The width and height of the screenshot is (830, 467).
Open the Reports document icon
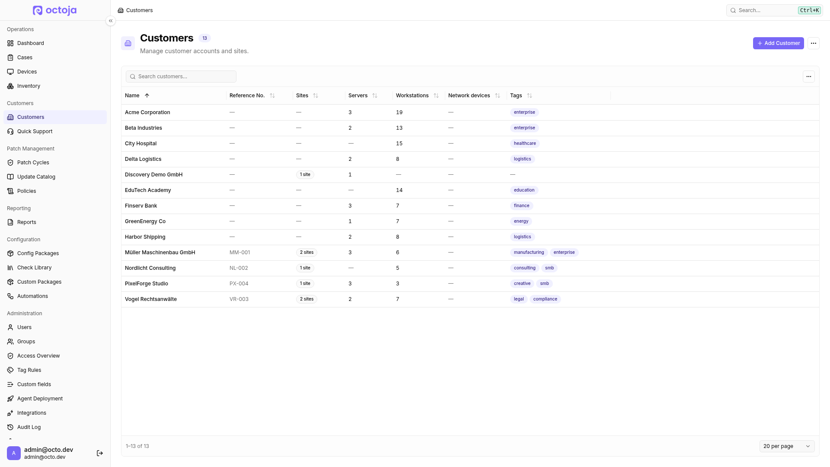click(x=10, y=222)
